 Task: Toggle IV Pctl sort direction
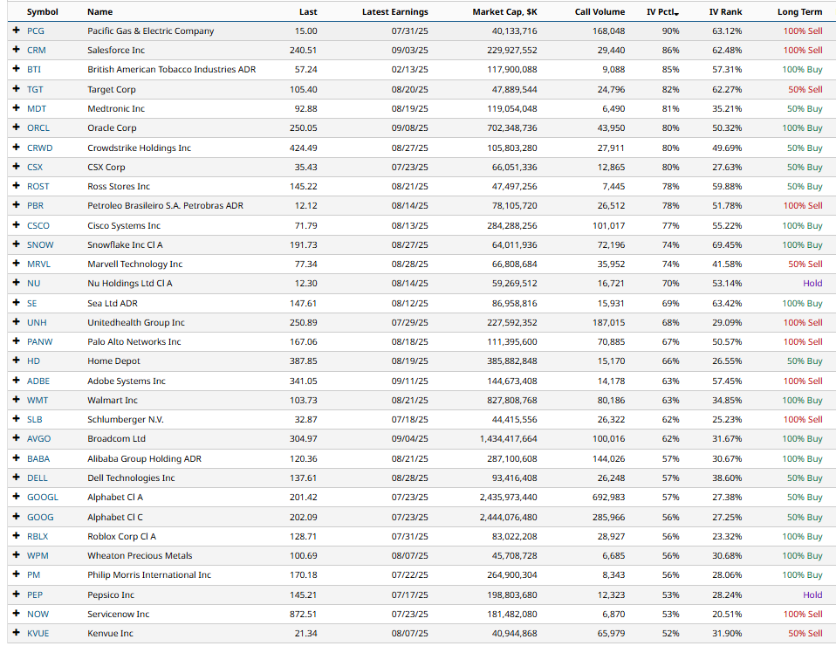tap(662, 11)
